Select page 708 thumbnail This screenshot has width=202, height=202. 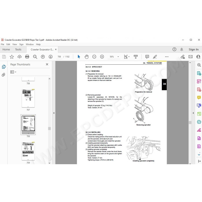point(28,125)
